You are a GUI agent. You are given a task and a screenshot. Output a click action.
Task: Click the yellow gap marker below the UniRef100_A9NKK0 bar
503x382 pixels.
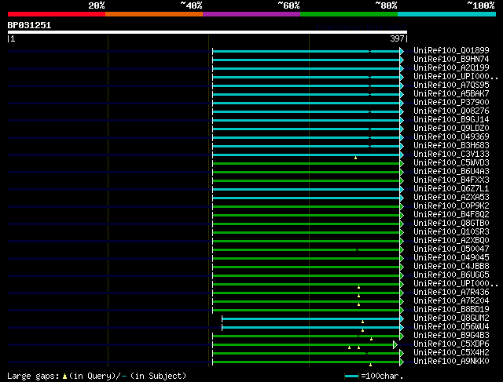coord(370,365)
